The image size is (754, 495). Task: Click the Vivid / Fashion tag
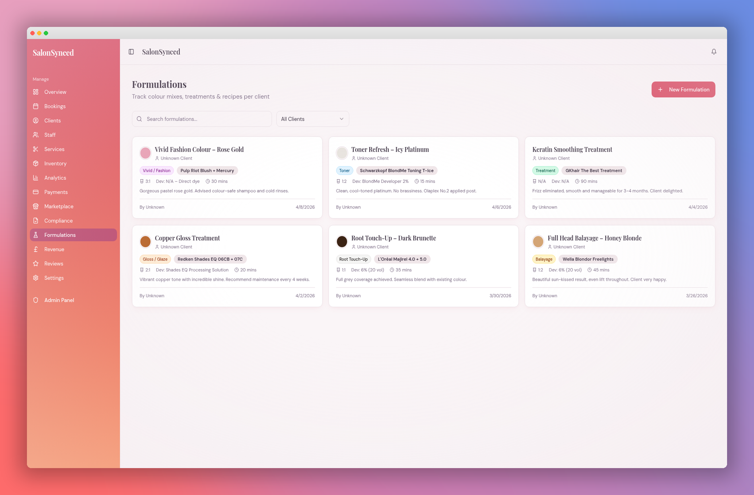(157, 170)
